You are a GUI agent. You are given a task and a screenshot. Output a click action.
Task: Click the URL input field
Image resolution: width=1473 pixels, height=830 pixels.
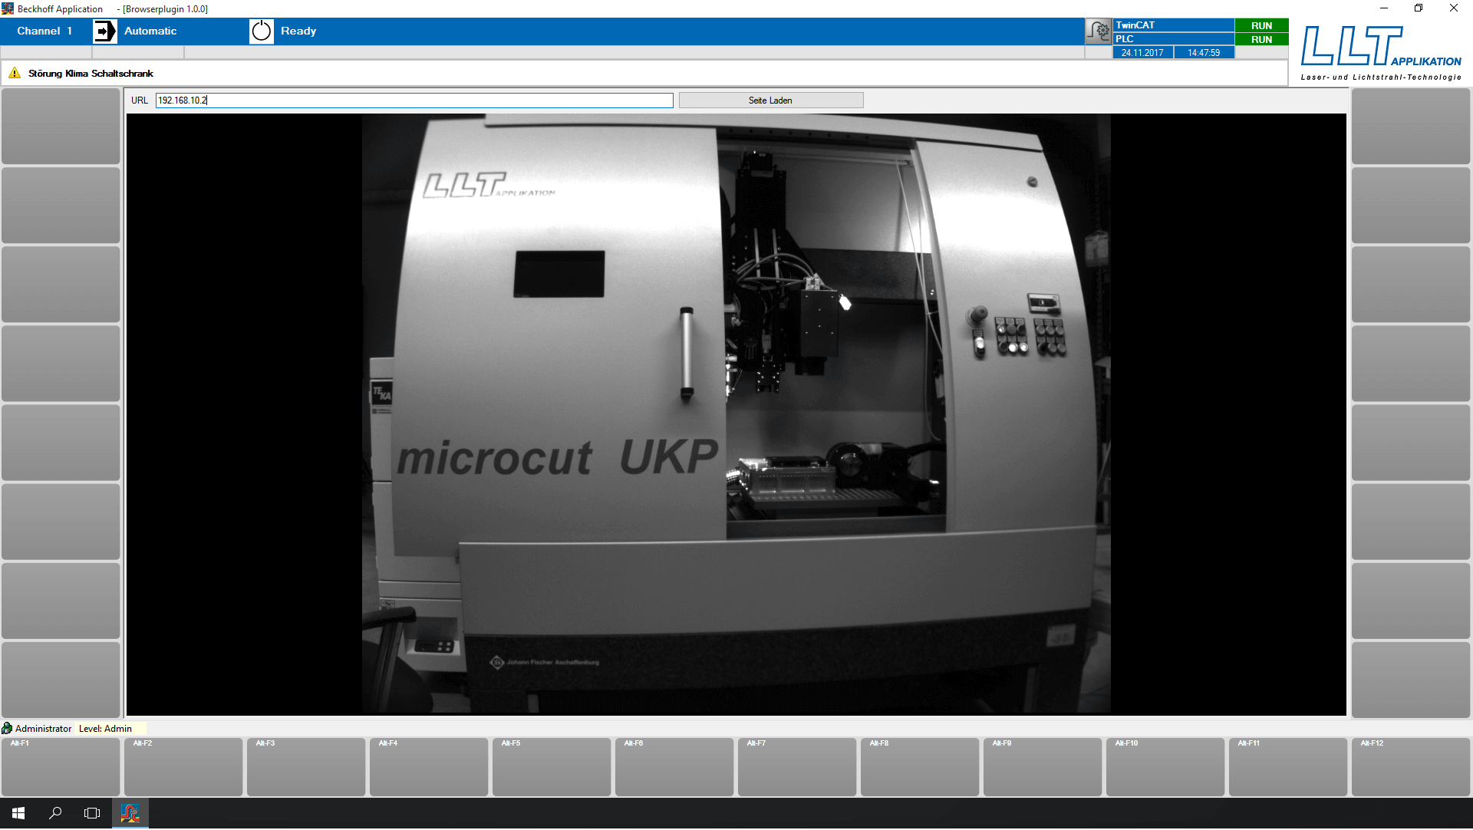pyautogui.click(x=414, y=100)
